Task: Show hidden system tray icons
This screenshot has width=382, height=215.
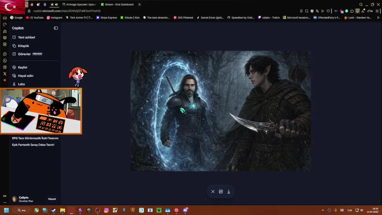Action: [x=323, y=210]
